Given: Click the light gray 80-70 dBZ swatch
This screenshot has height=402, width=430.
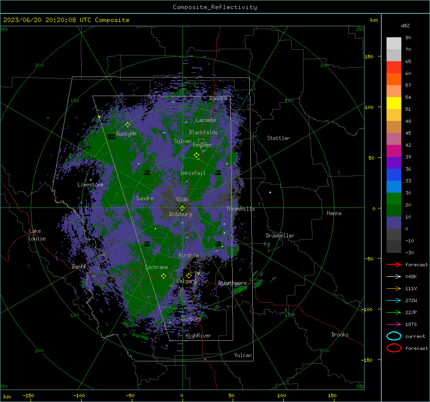Looking at the screenshot, I should 394,43.
